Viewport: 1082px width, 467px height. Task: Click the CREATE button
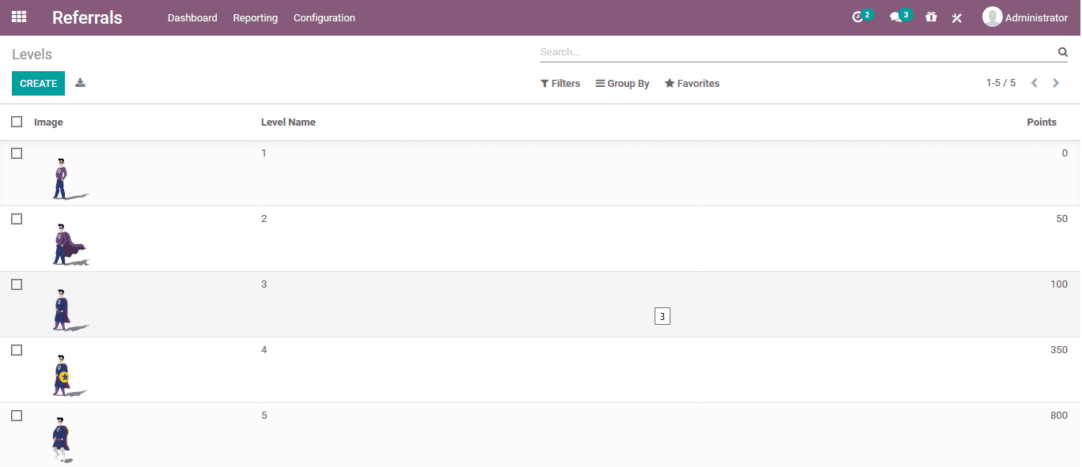click(x=38, y=83)
